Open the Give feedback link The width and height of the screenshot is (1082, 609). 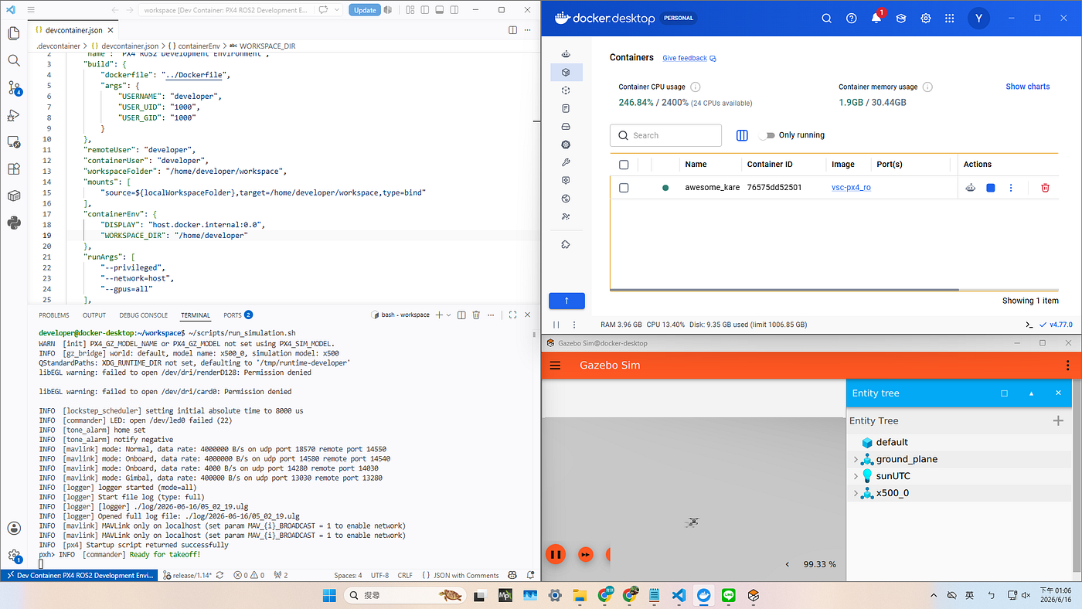pyautogui.click(x=689, y=58)
